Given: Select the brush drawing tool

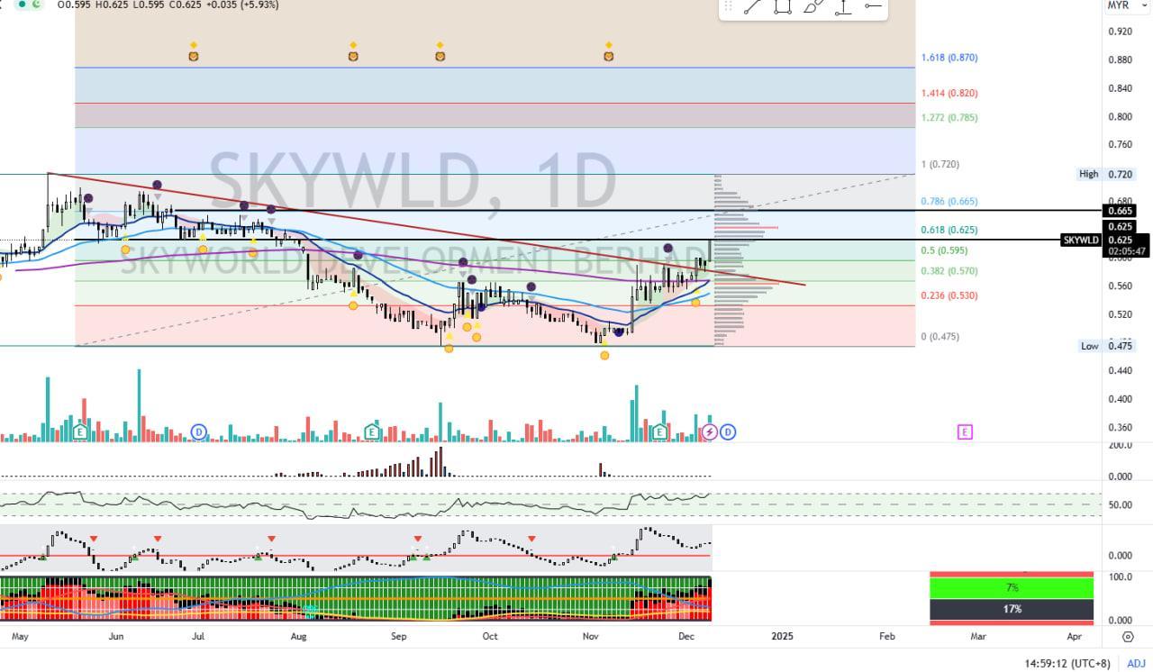Looking at the screenshot, I should [x=813, y=7].
